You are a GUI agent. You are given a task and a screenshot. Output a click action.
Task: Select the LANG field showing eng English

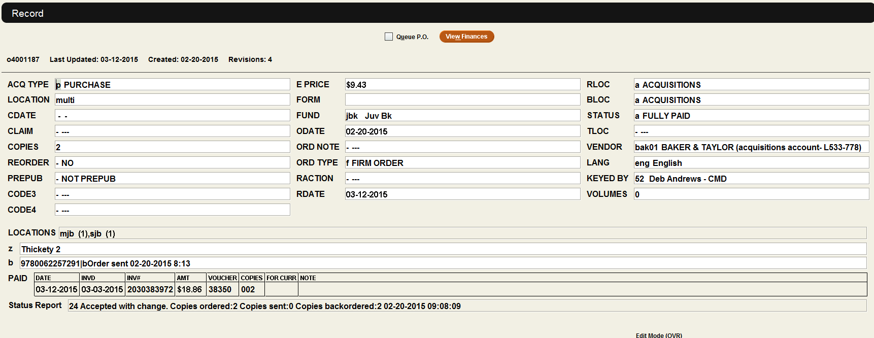(x=751, y=162)
